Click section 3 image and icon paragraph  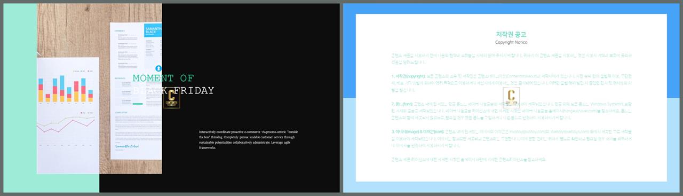[x=511, y=139]
